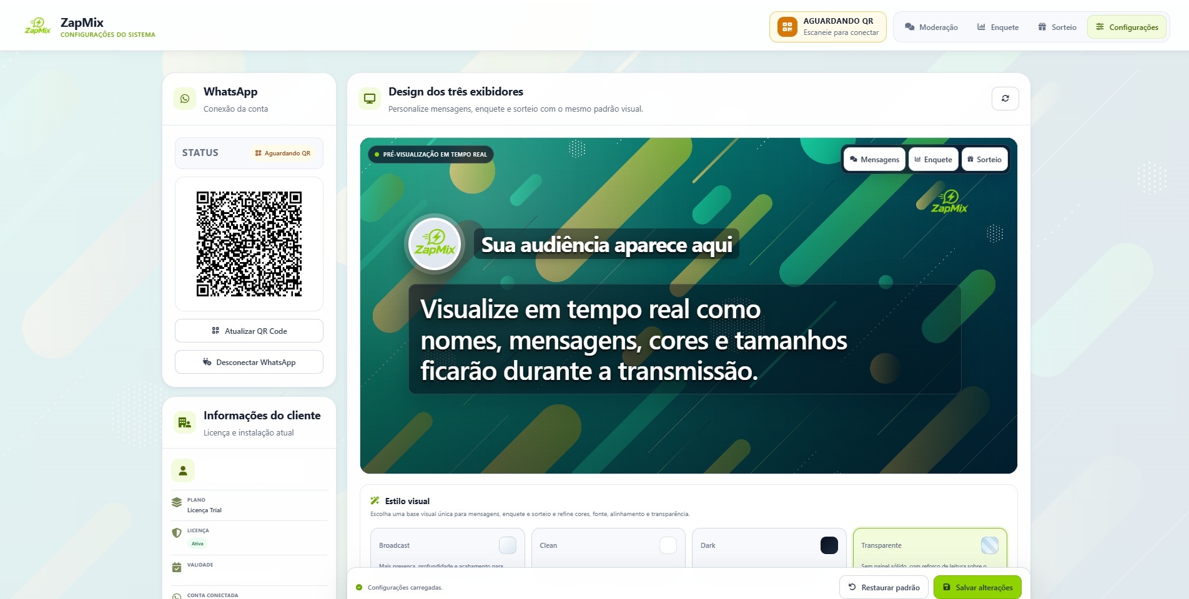This screenshot has height=599, width=1189.
Task: Click the Aguardando QR status badge
Action: tap(283, 153)
